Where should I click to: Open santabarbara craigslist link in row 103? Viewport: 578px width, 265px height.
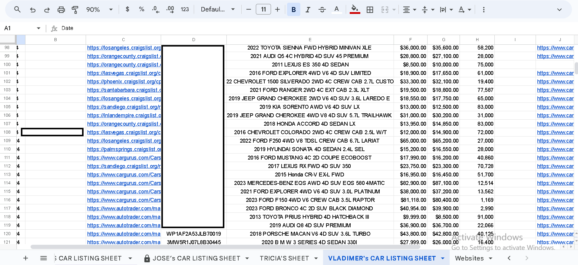(x=124, y=90)
